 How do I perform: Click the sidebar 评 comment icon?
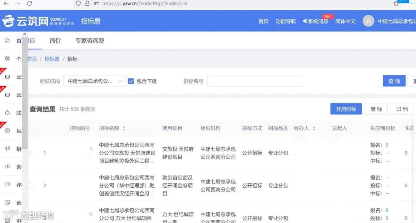7,184
